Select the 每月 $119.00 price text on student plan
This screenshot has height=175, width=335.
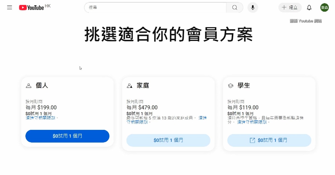coord(242,107)
